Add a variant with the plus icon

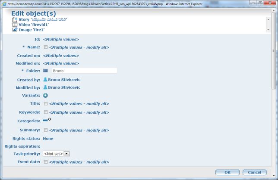(x=45, y=96)
